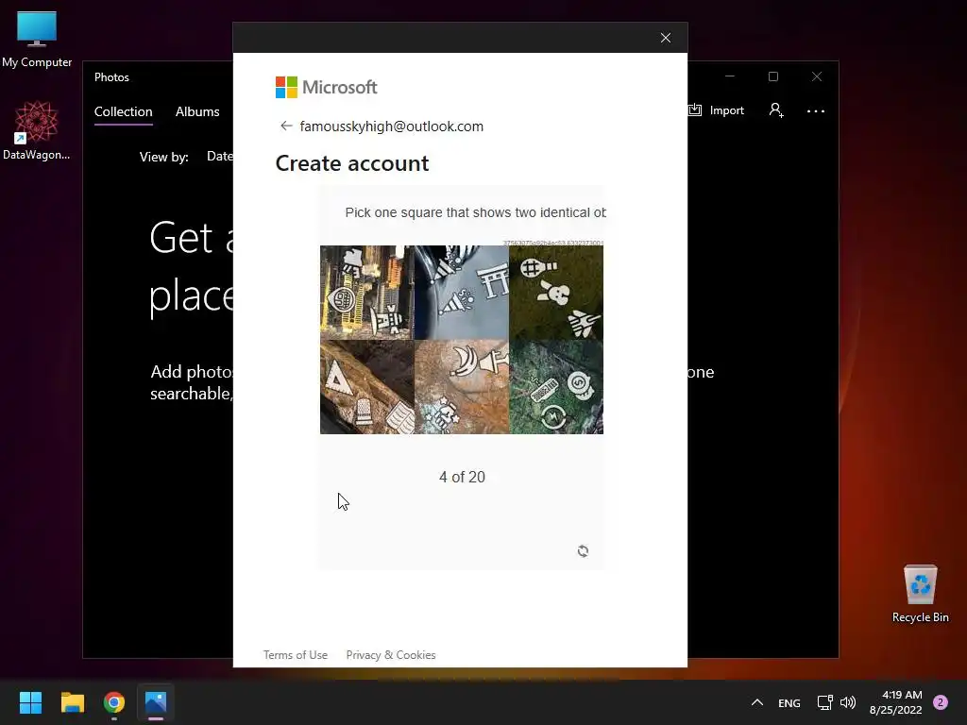Show hidden system tray icons
This screenshot has width=967, height=725.
tap(756, 702)
